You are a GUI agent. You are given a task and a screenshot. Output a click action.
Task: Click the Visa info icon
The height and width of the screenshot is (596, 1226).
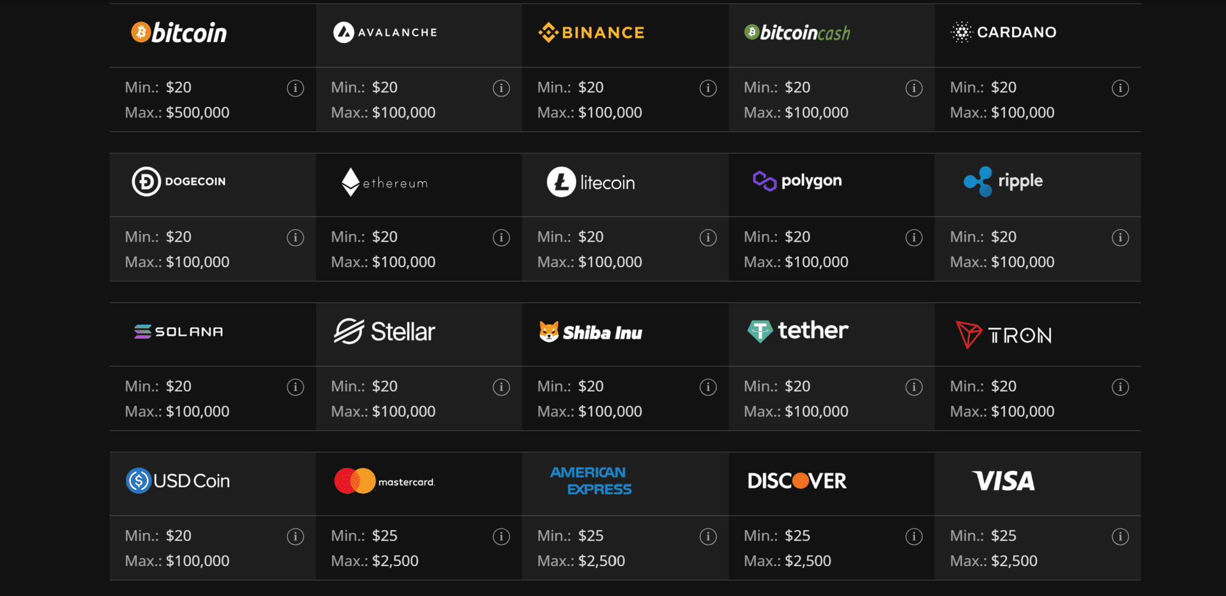tap(1120, 537)
